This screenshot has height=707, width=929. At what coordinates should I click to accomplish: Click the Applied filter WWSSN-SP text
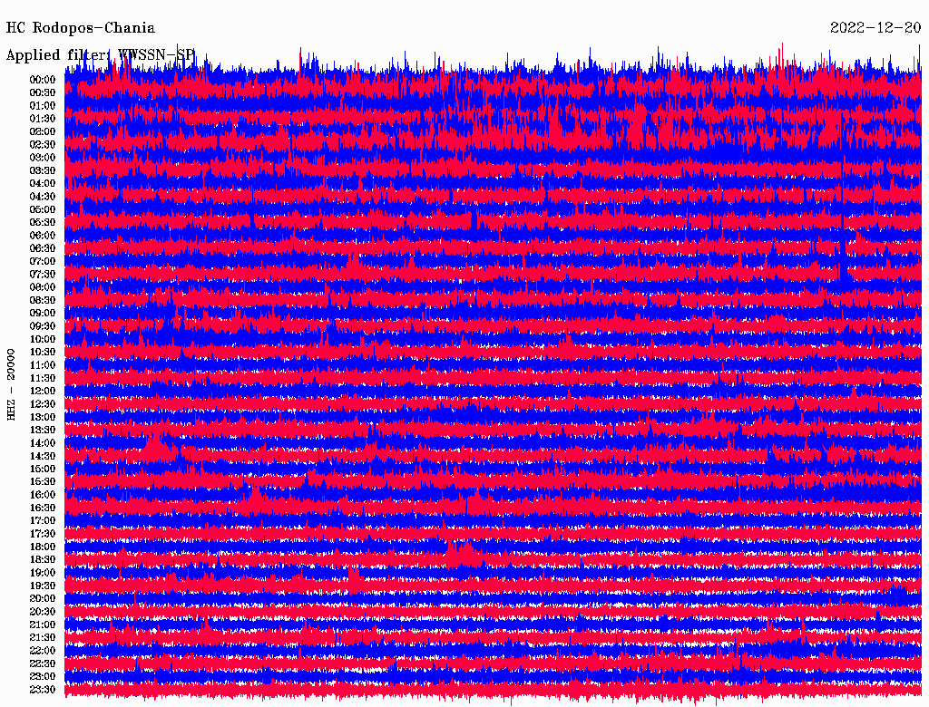(101, 55)
